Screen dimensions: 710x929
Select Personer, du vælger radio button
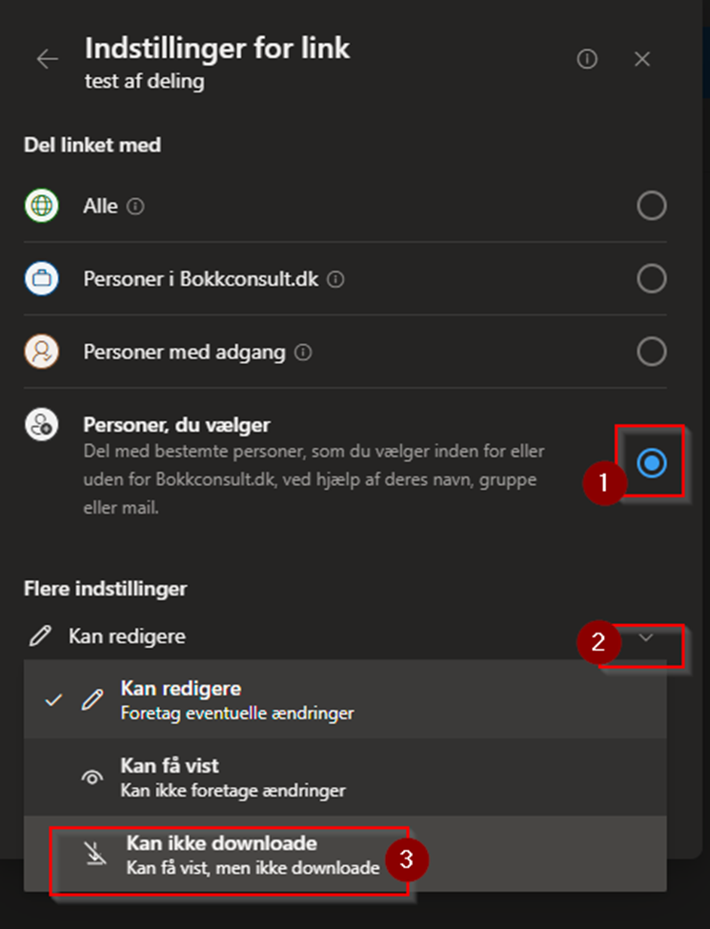point(652,464)
